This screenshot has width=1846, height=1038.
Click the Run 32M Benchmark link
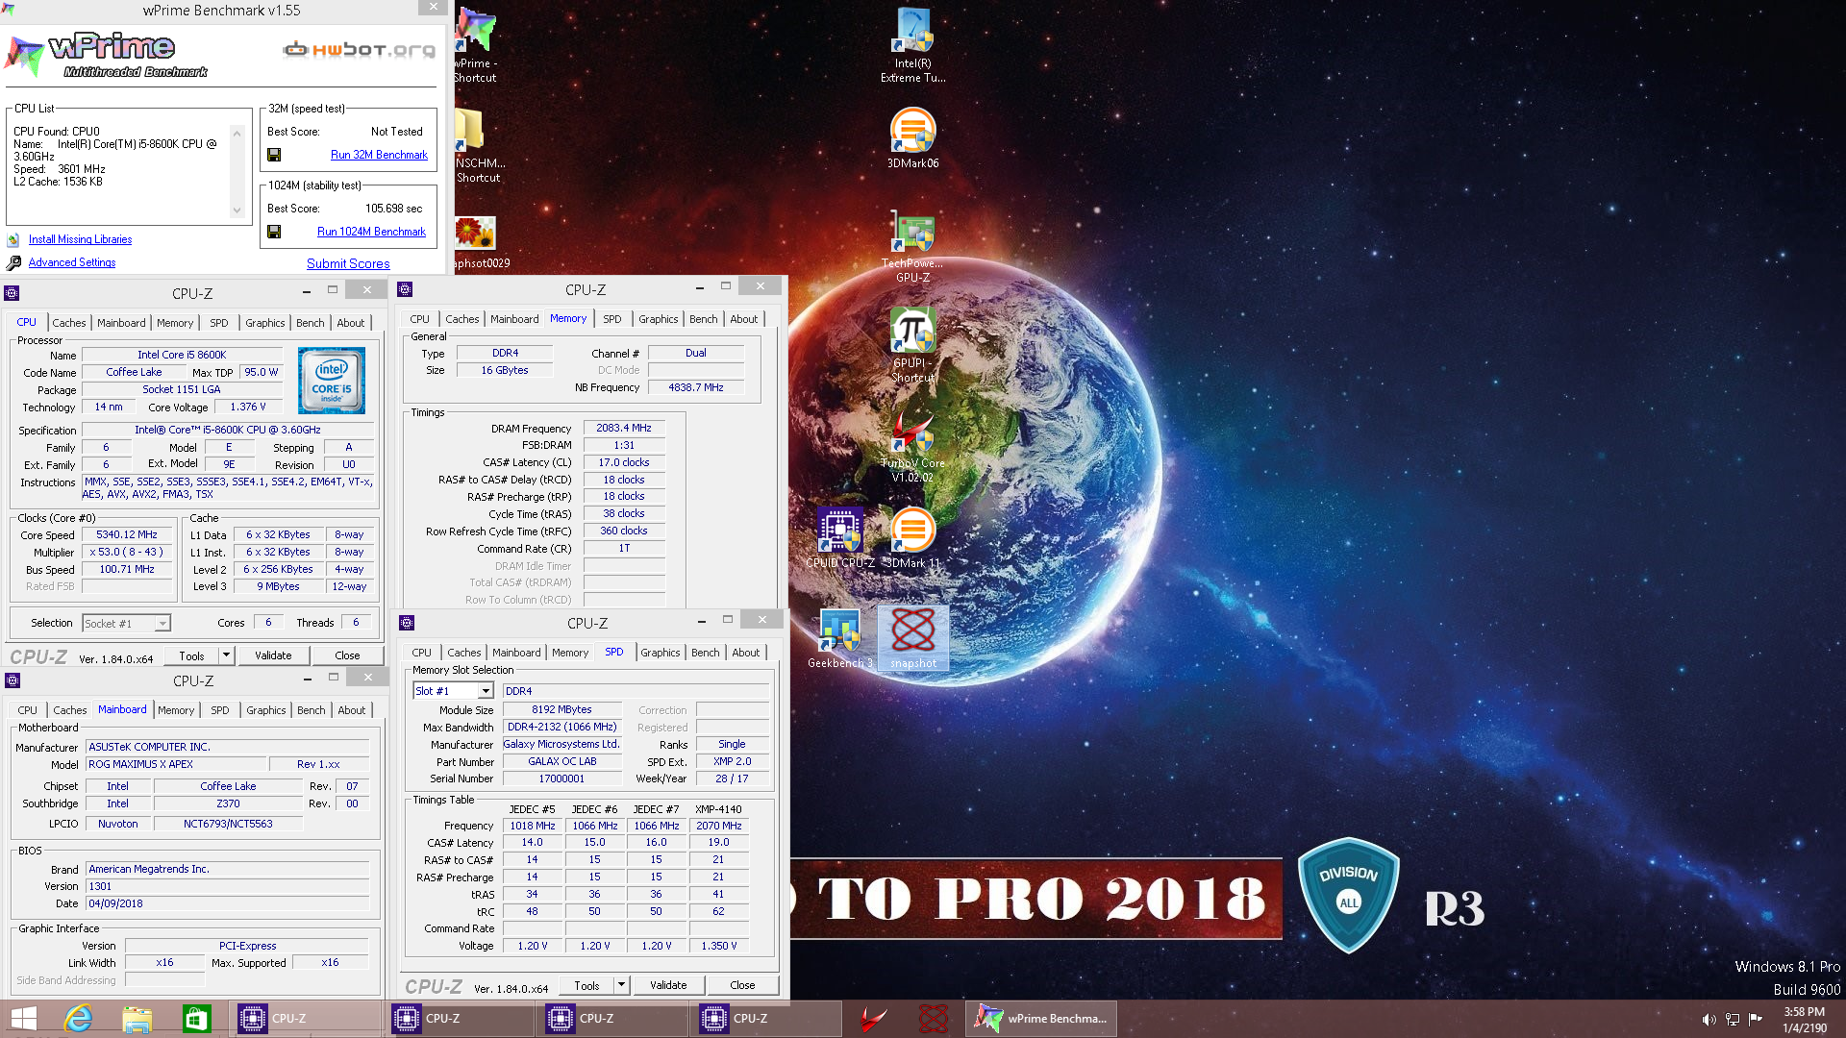(379, 155)
